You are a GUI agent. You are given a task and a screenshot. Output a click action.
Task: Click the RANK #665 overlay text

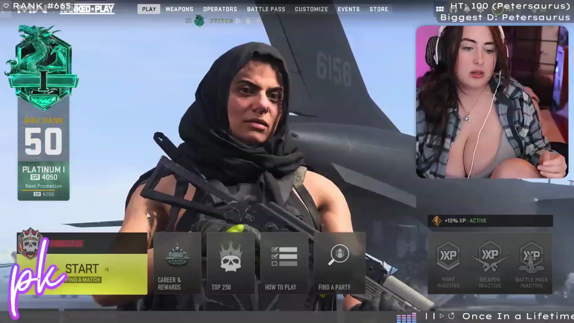click(x=42, y=6)
